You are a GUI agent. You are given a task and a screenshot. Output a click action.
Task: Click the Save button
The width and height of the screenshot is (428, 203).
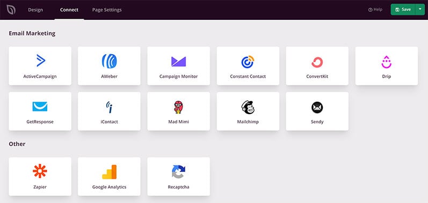tap(403, 10)
